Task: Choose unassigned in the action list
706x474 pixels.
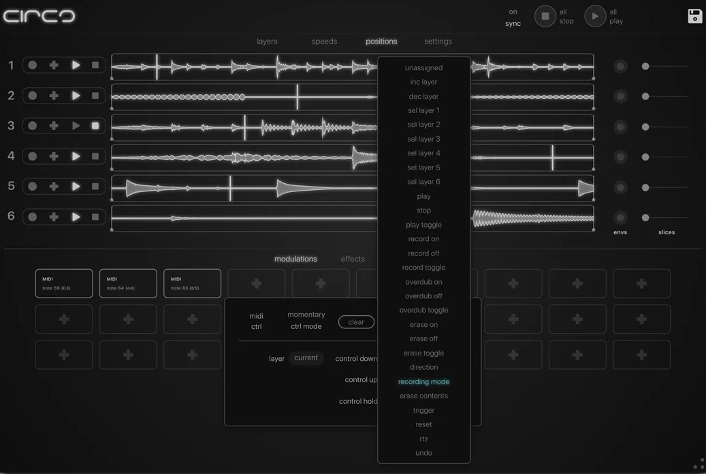Action: click(423, 68)
